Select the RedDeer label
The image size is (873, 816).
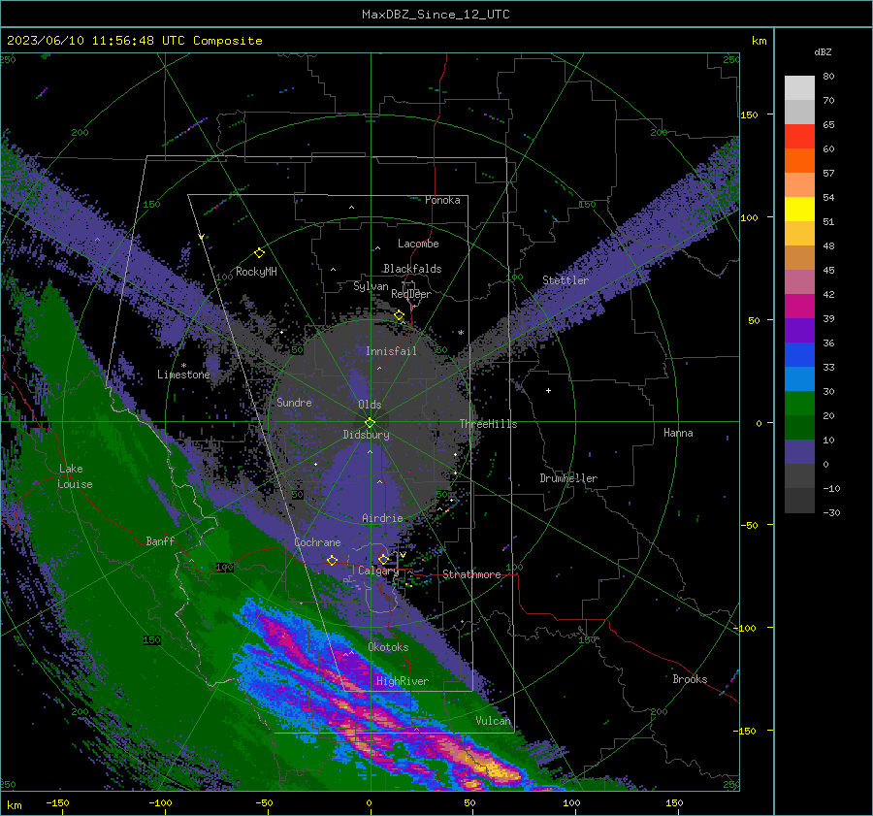point(411,294)
